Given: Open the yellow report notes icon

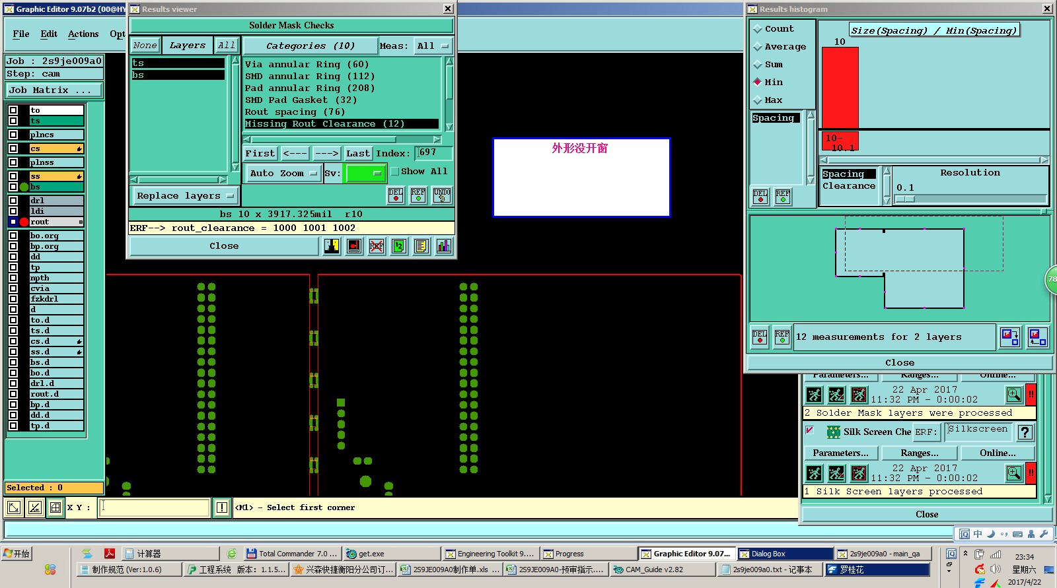Looking at the screenshot, I should coord(421,246).
